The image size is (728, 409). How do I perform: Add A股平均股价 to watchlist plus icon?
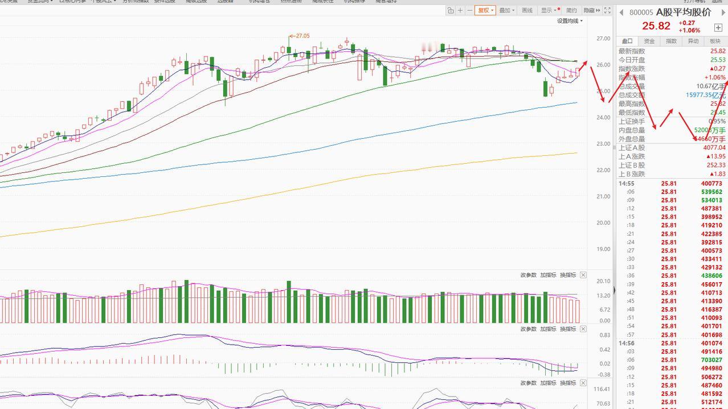coord(718,27)
